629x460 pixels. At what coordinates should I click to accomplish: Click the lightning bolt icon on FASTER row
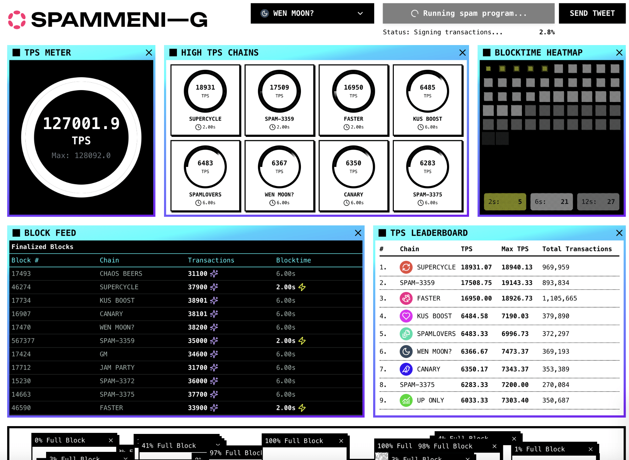[302, 408]
